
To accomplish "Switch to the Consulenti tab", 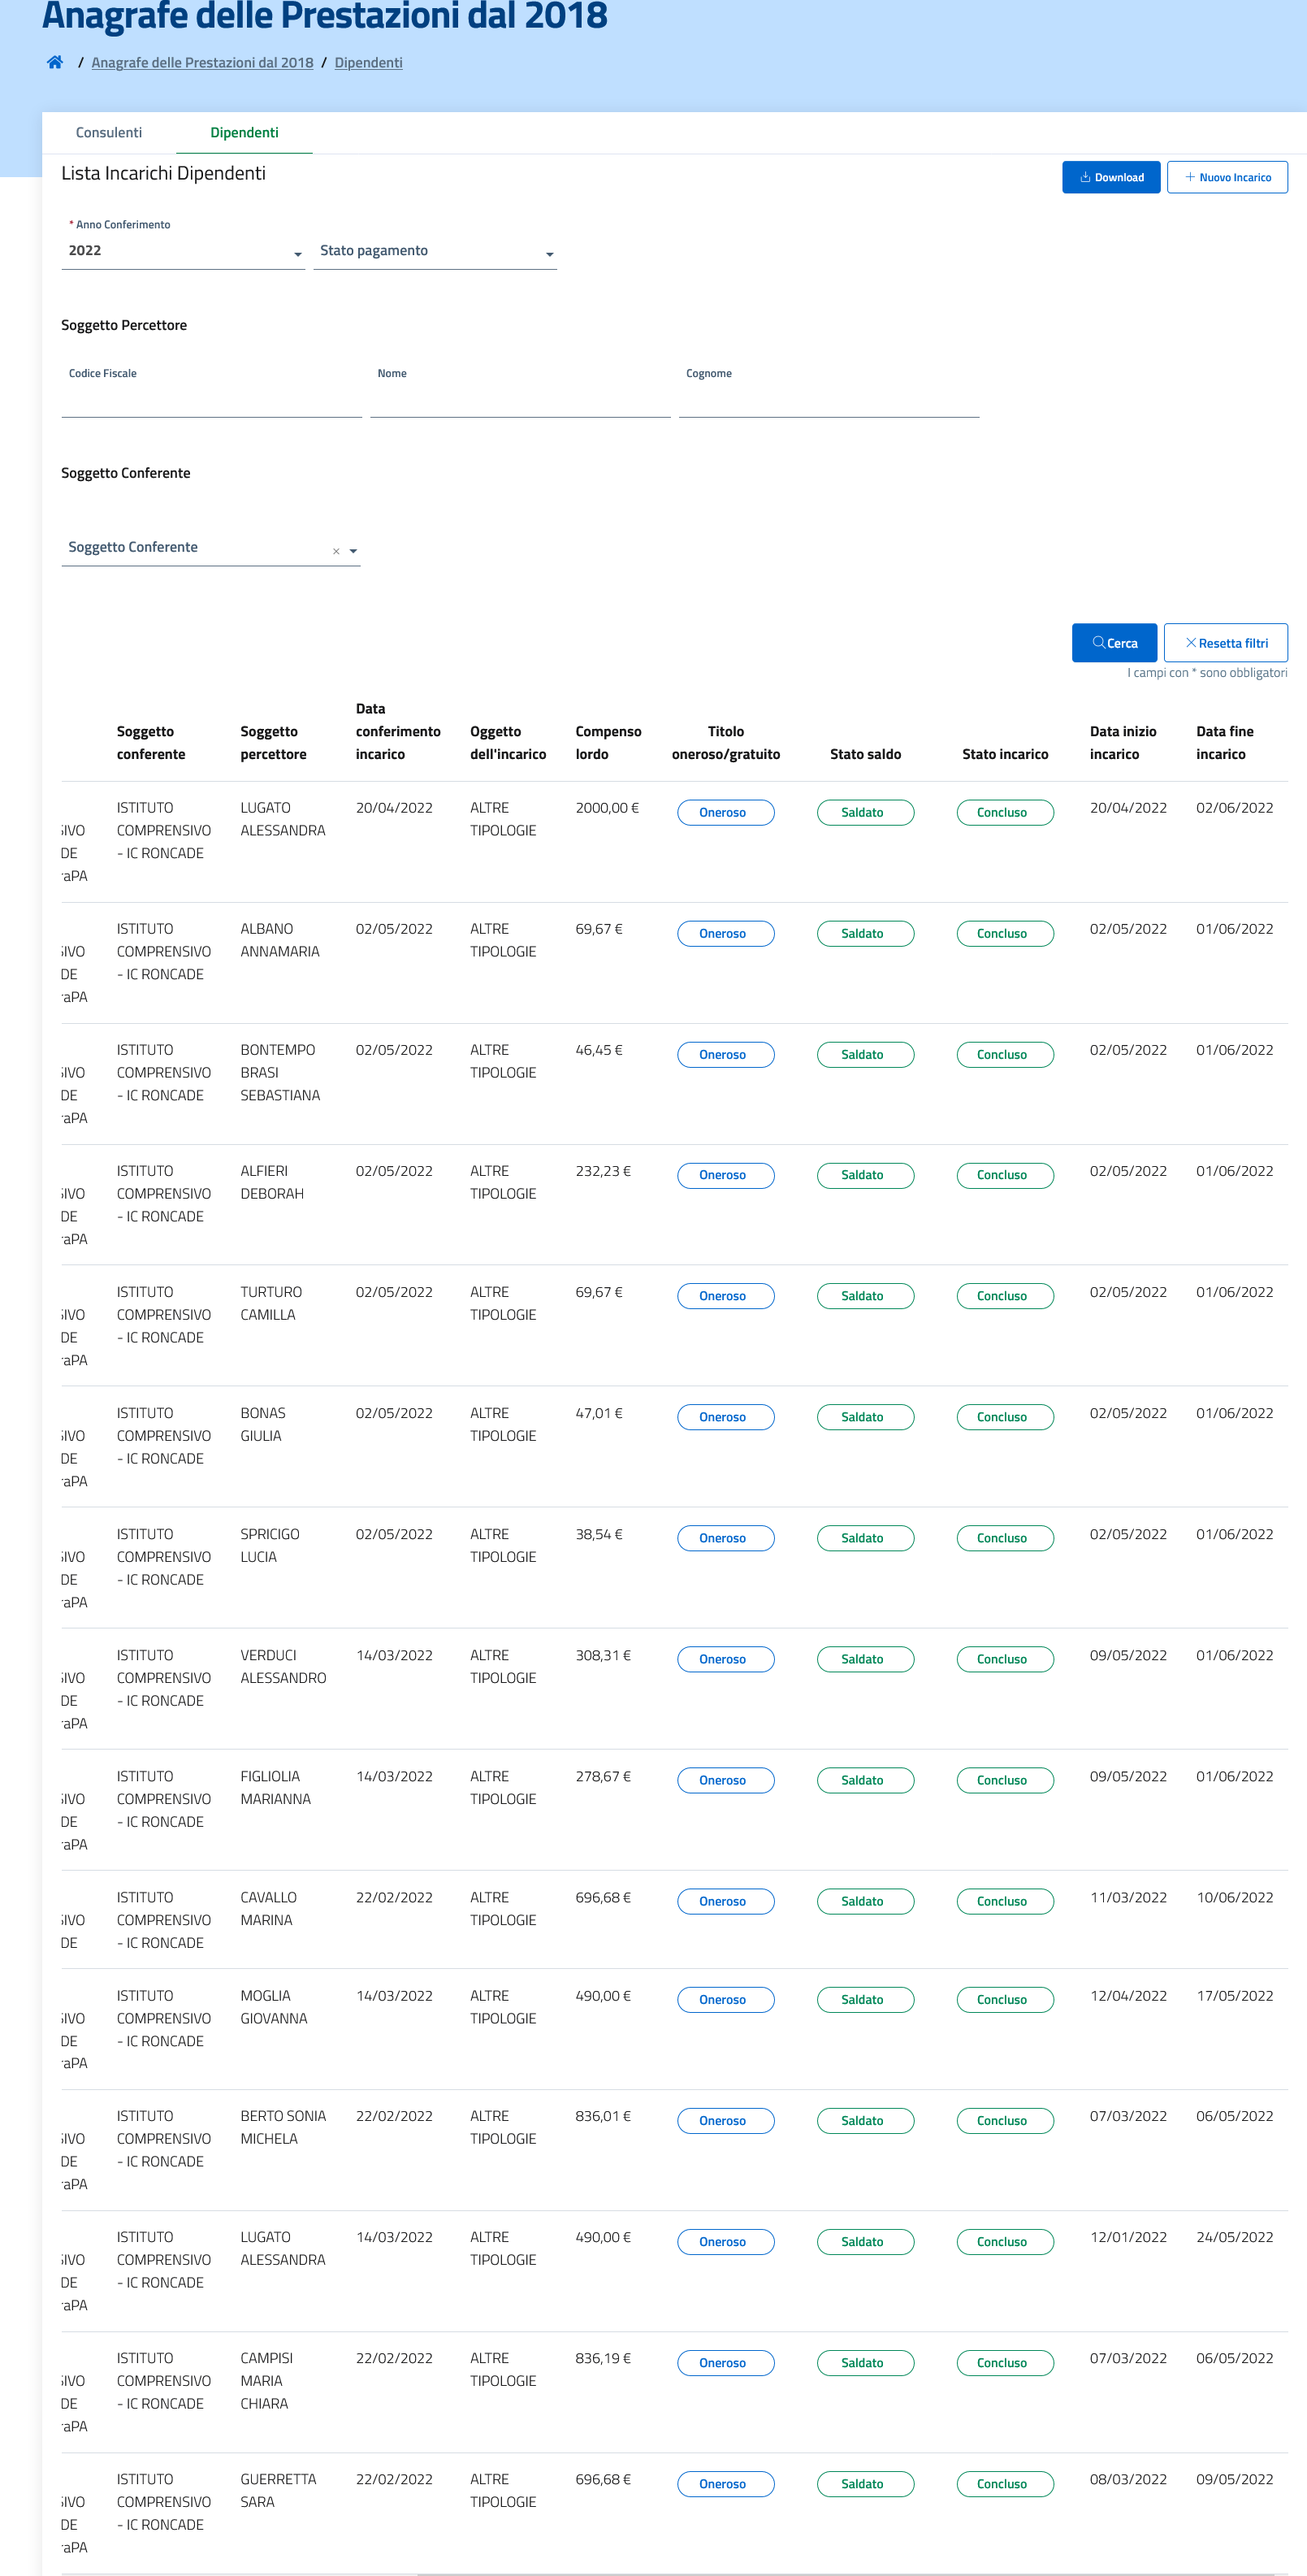I will [109, 133].
